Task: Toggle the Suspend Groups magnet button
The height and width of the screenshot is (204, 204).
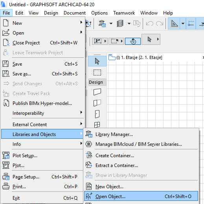Action: coord(133,41)
